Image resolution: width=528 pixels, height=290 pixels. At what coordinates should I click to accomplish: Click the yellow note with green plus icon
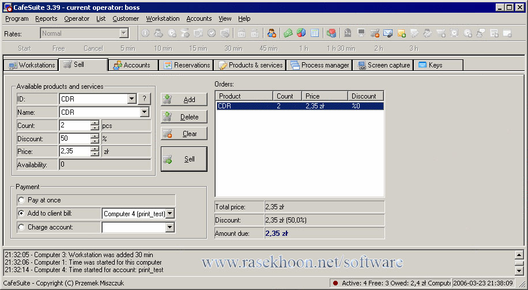coord(401,33)
